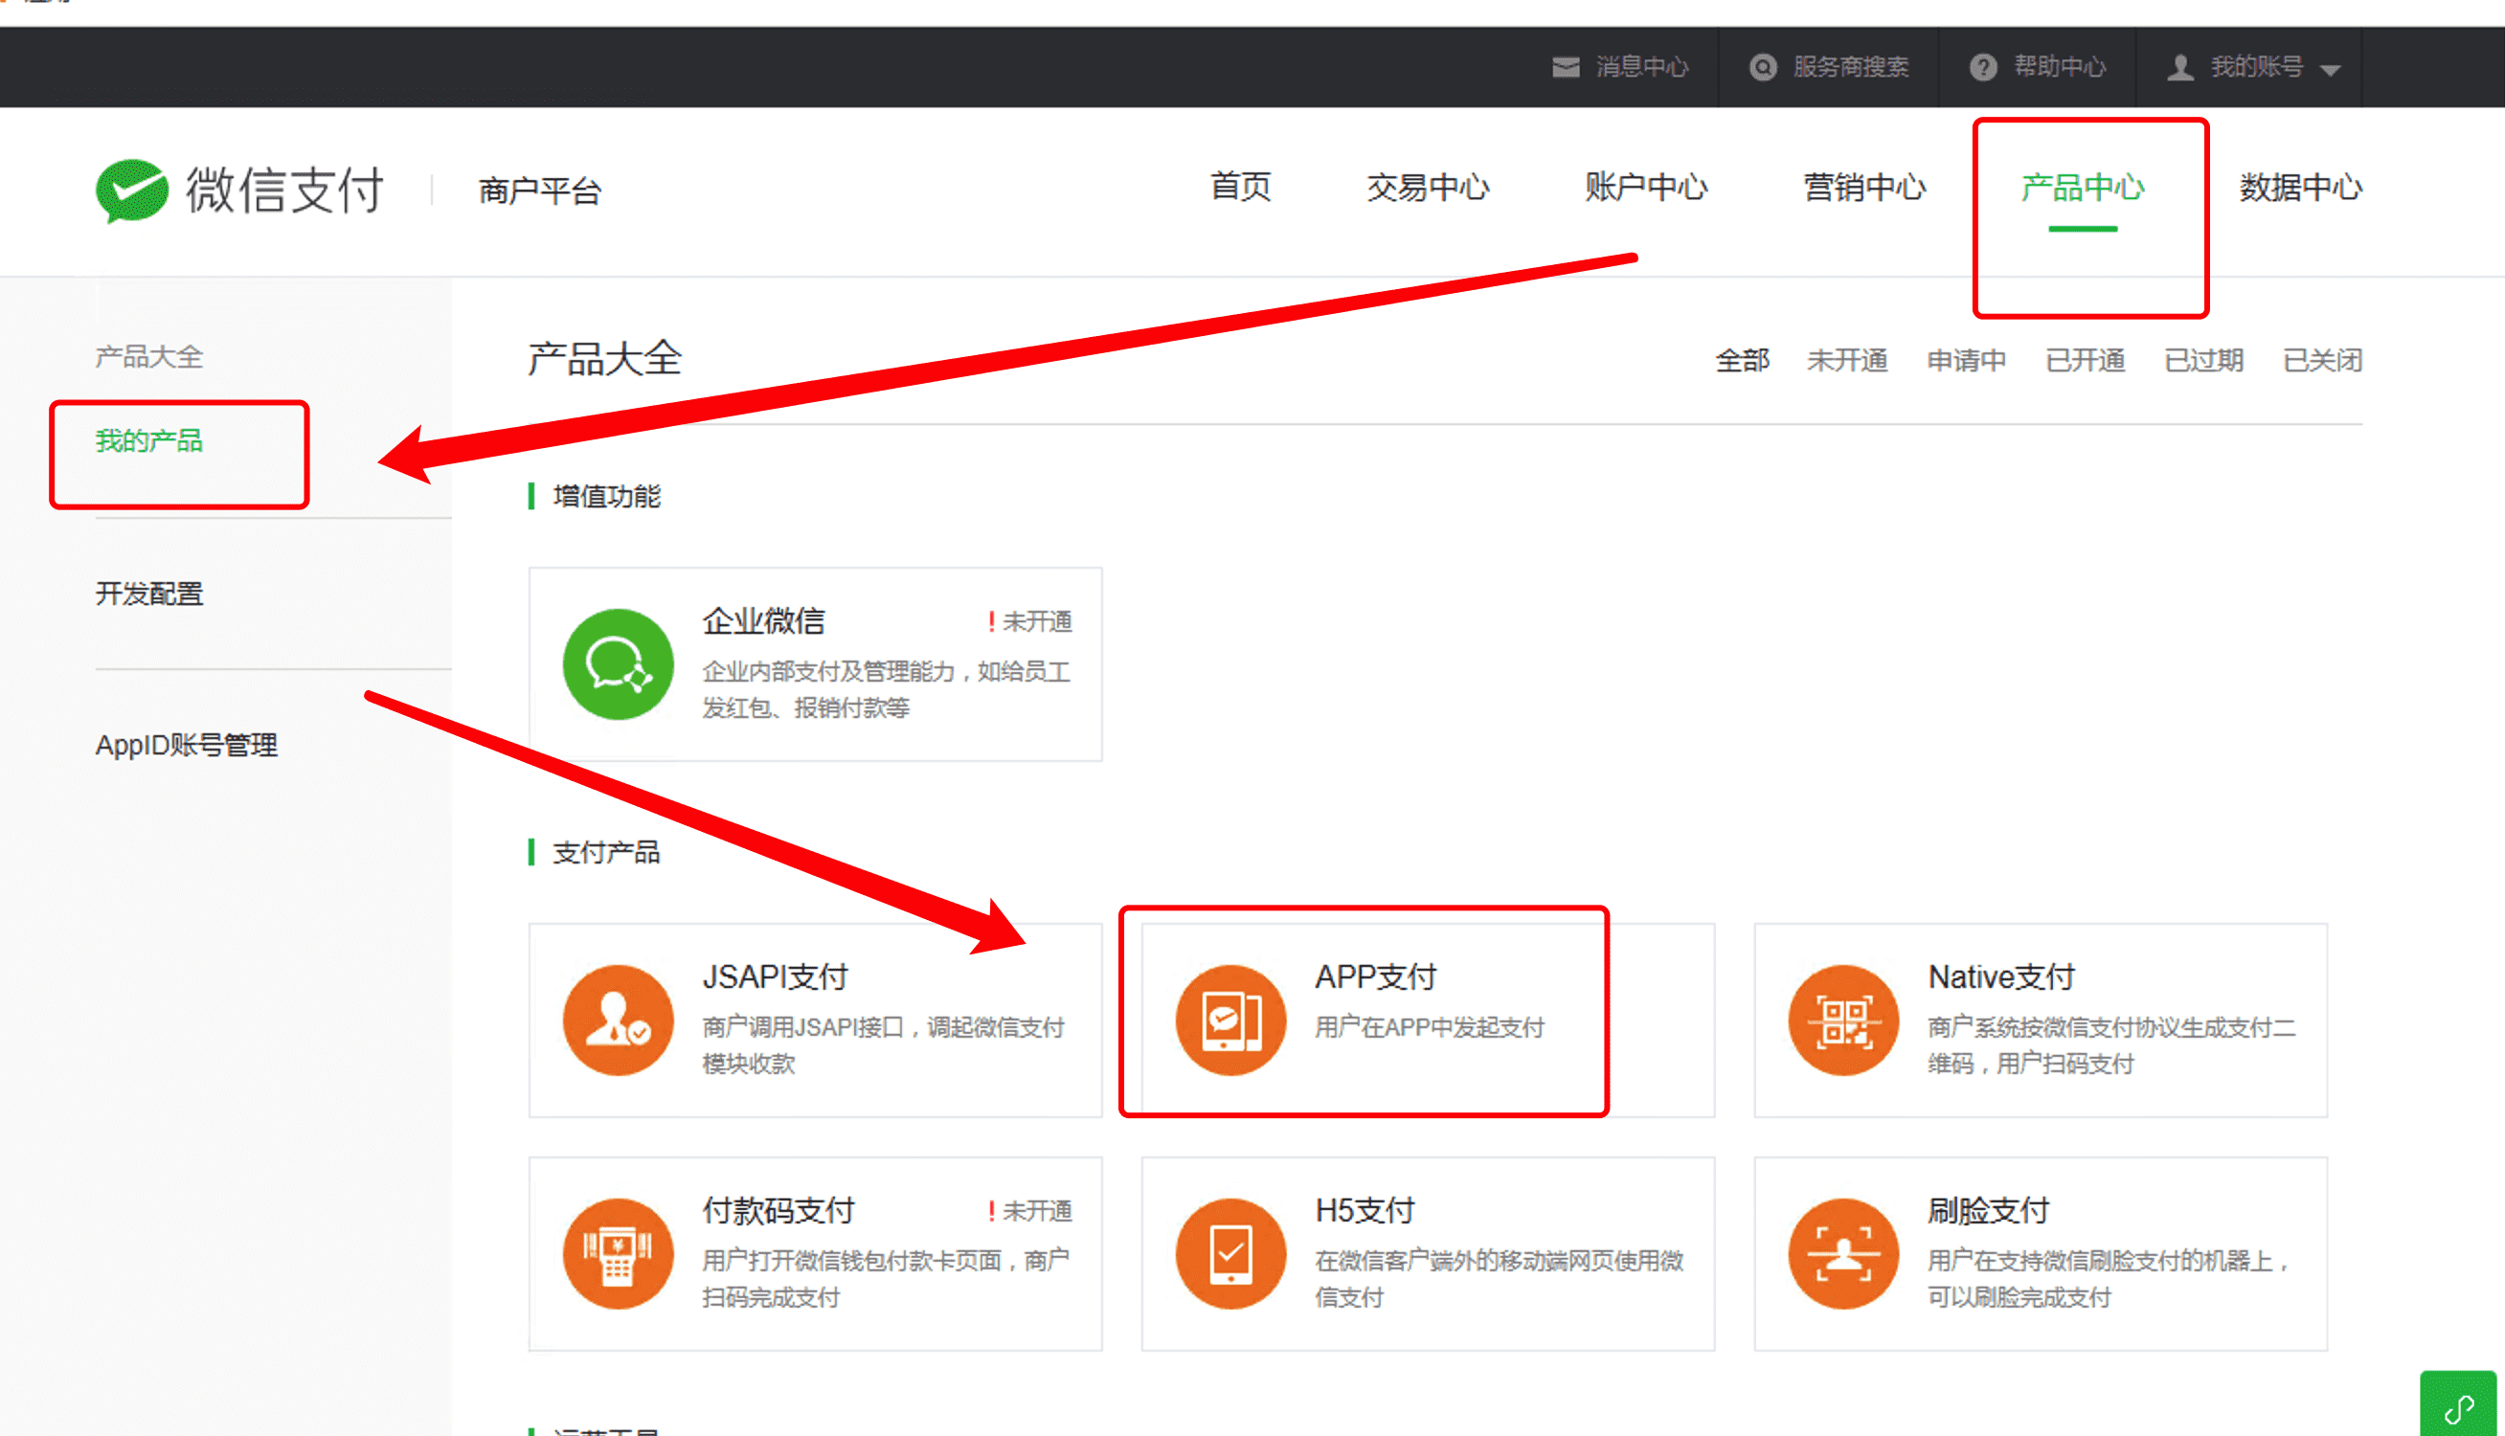The height and width of the screenshot is (1436, 2505).
Task: Click the 企业微信 green chat icon
Action: (618, 663)
